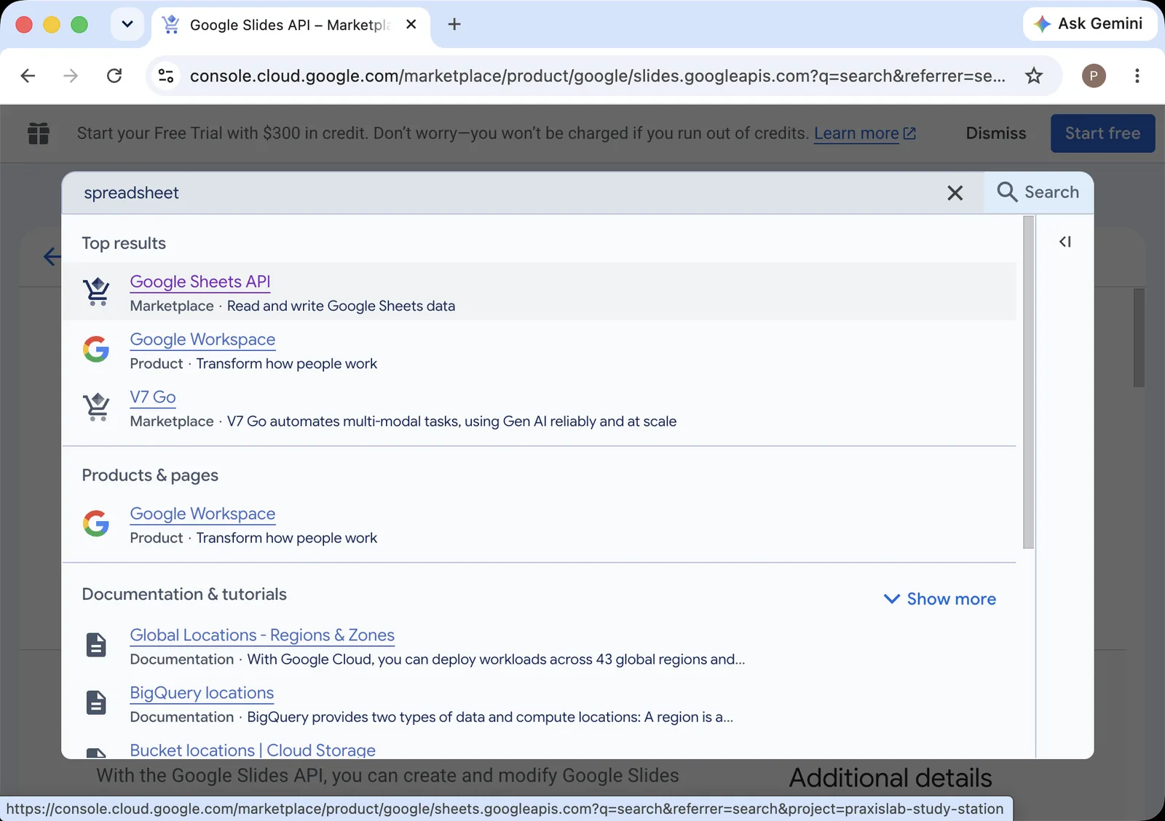Click the 'Documentation & tutorials' heading

[x=184, y=594]
